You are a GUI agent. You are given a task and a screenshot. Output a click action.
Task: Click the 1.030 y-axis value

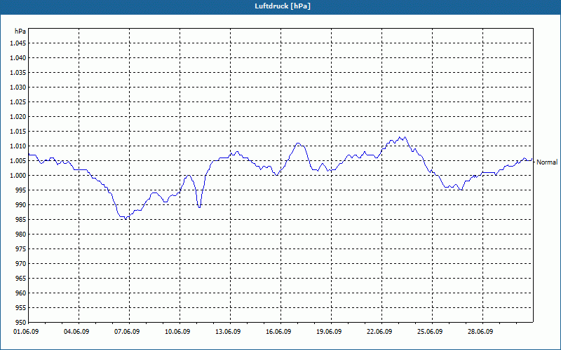(x=19, y=87)
